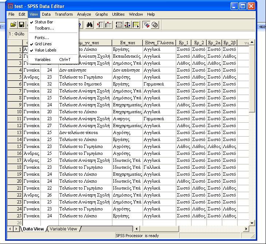This screenshot has height=244, width=266.
Task: Switch to the Variable View tab
Action: [63, 229]
